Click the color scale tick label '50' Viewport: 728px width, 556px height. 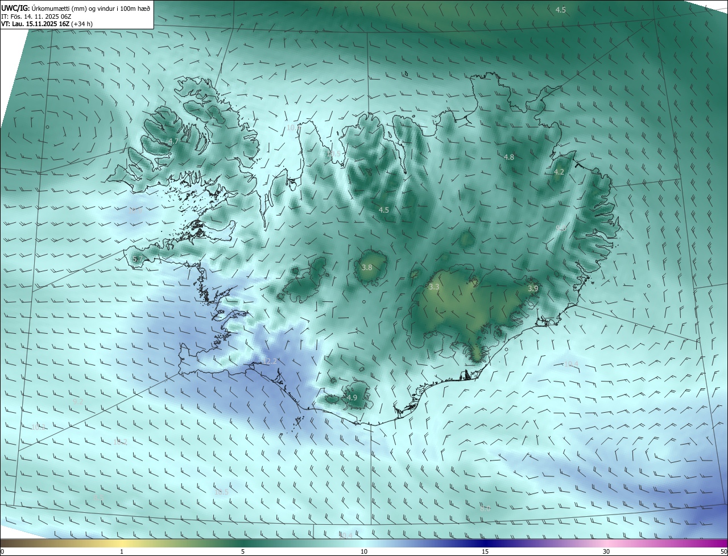pos(723,551)
